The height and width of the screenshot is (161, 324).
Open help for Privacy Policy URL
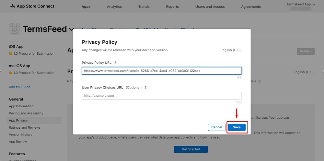click(115, 63)
